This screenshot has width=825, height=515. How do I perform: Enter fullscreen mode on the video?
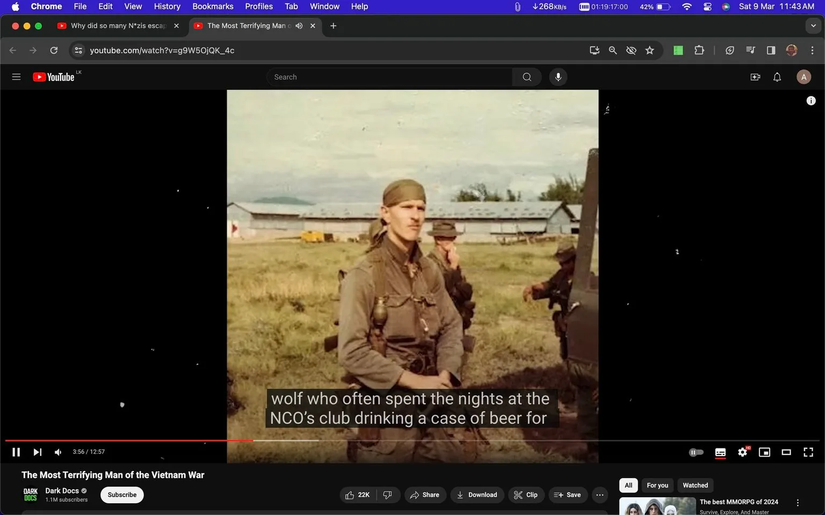click(x=808, y=452)
